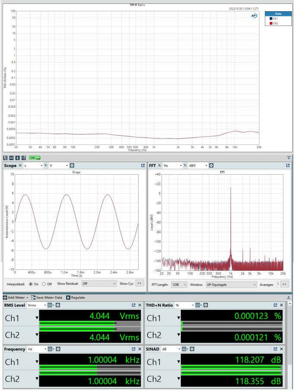Viewport: 294px width, 391px height.
Task: Click the Ch2 red legend swatch
Action: pyautogui.click(x=271, y=23)
